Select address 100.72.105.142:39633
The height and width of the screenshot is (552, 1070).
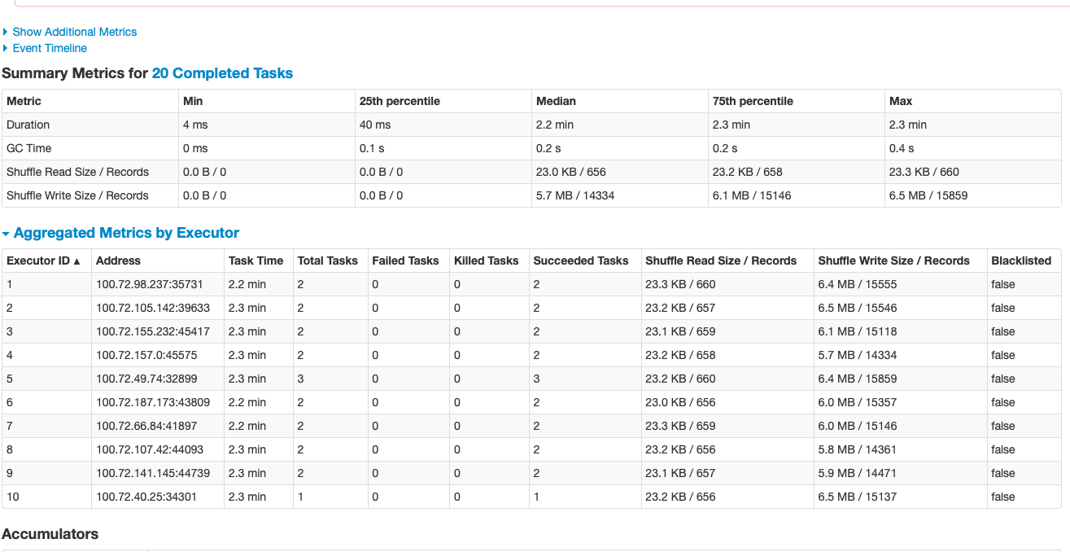click(x=153, y=308)
